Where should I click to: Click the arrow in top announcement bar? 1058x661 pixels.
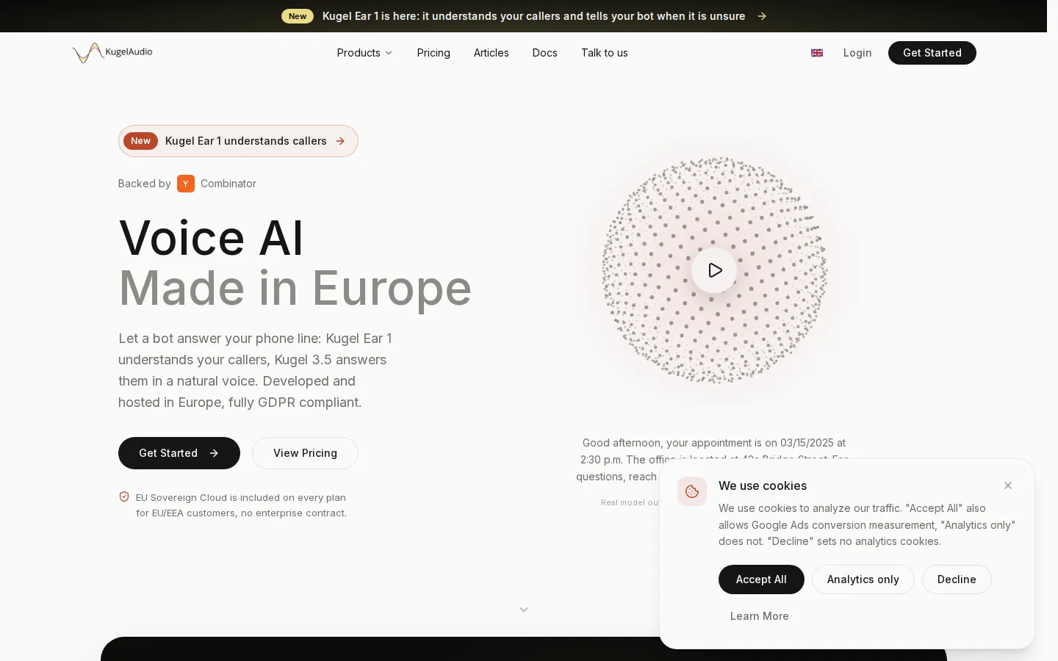pos(762,16)
